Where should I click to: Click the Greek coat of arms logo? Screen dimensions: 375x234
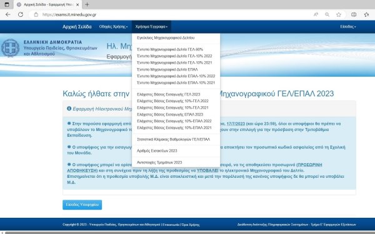10,48
